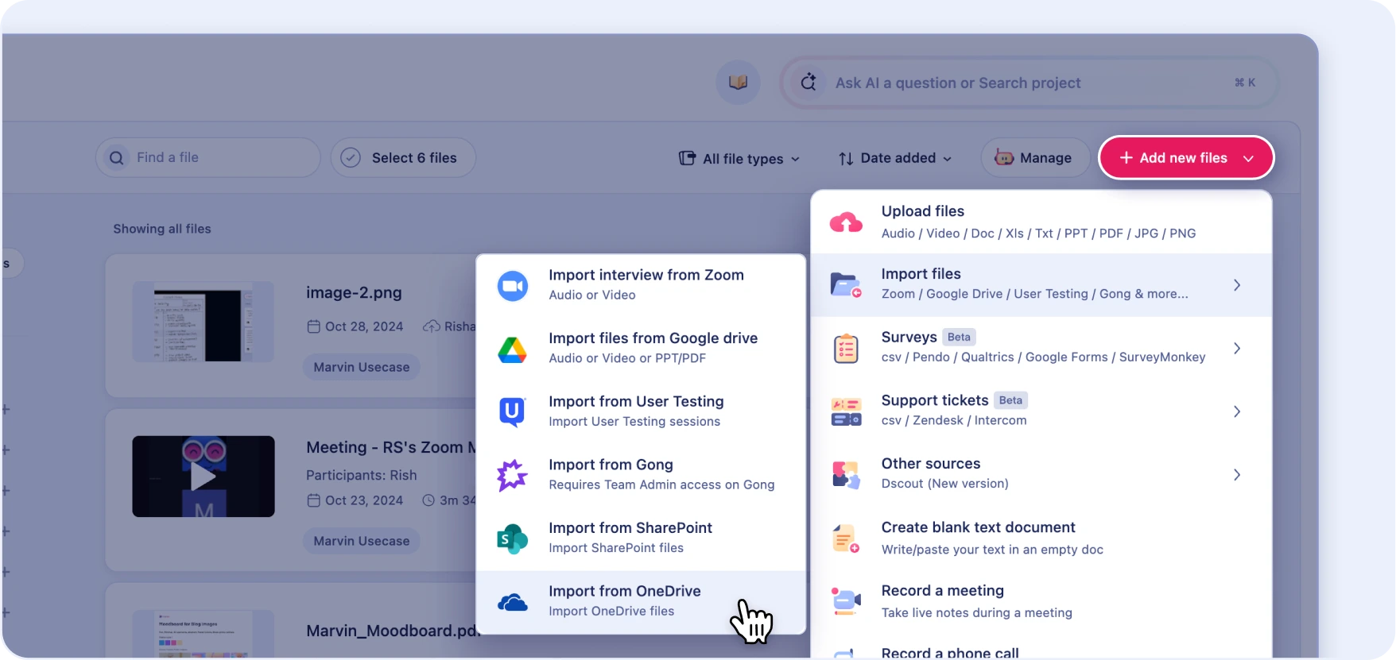Play the Zoom Meeting video thumbnail

[x=204, y=477]
